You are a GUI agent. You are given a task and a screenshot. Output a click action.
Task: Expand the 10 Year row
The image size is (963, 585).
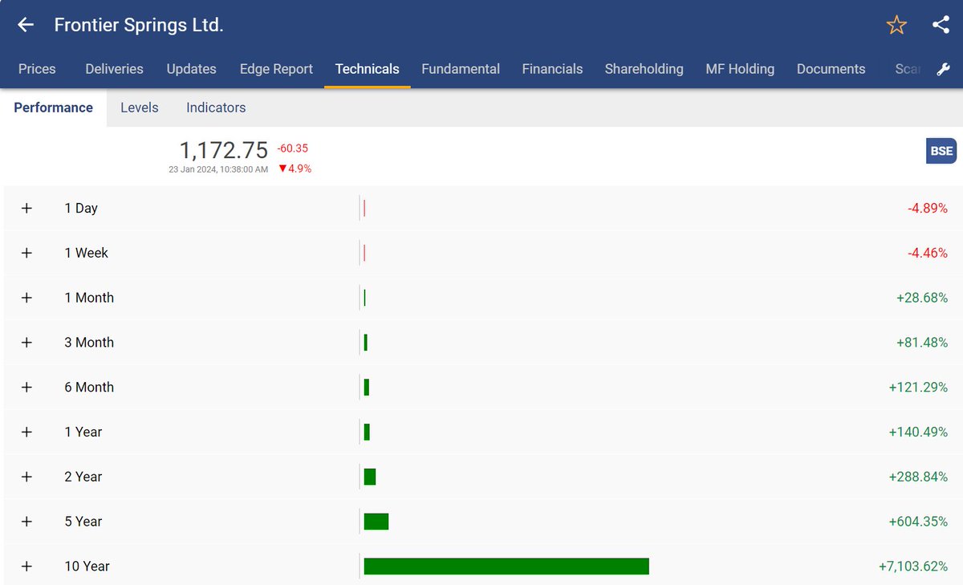[26, 567]
